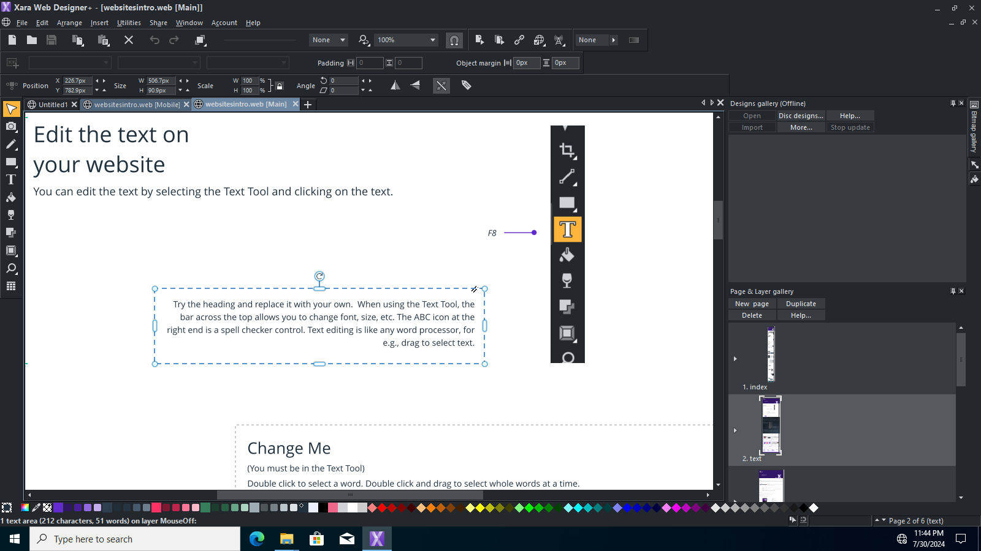Open the Arrange menu
Viewport: 981px width, 551px height.
[x=69, y=23]
